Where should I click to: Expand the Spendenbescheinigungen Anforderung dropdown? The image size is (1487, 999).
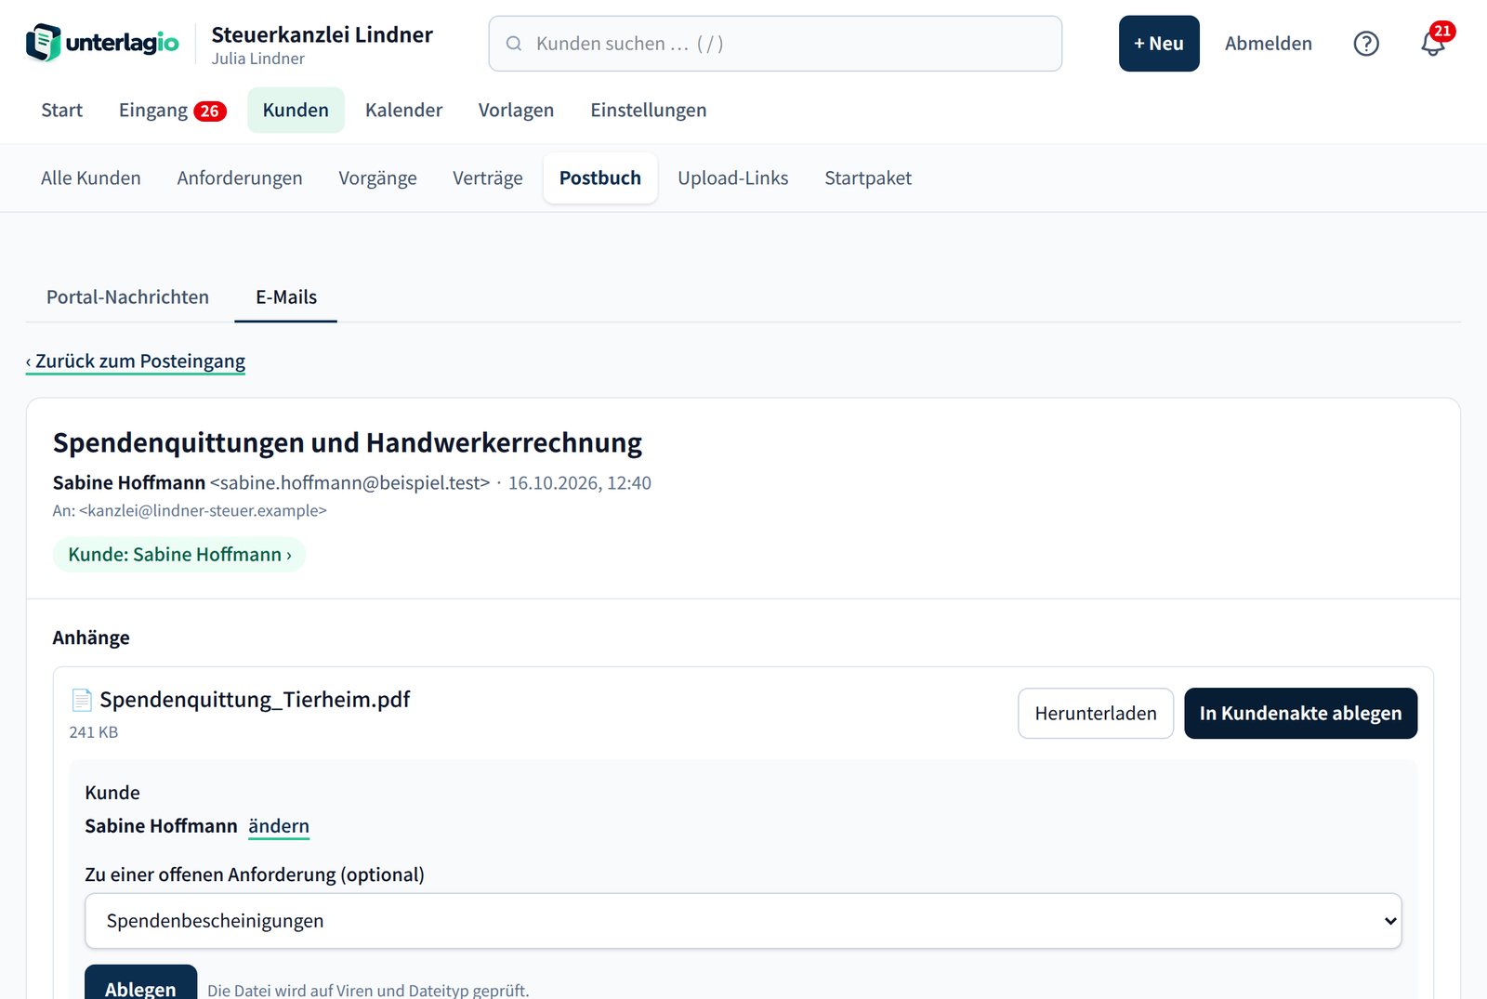click(743, 921)
